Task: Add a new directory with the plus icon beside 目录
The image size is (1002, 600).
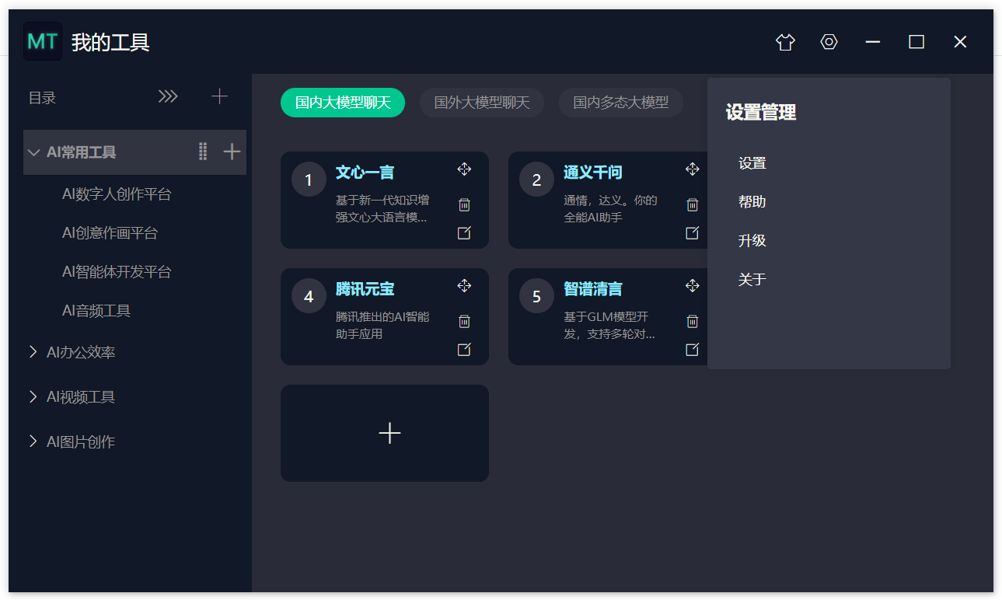Action: (220, 96)
